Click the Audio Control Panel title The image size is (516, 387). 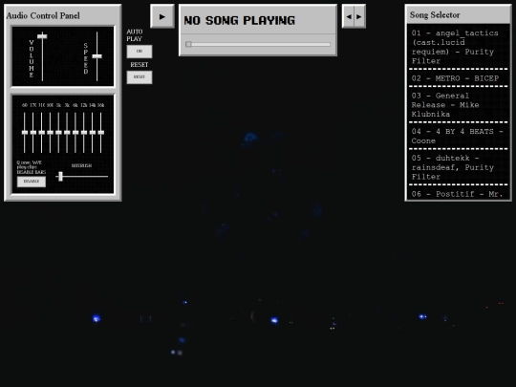coord(43,15)
